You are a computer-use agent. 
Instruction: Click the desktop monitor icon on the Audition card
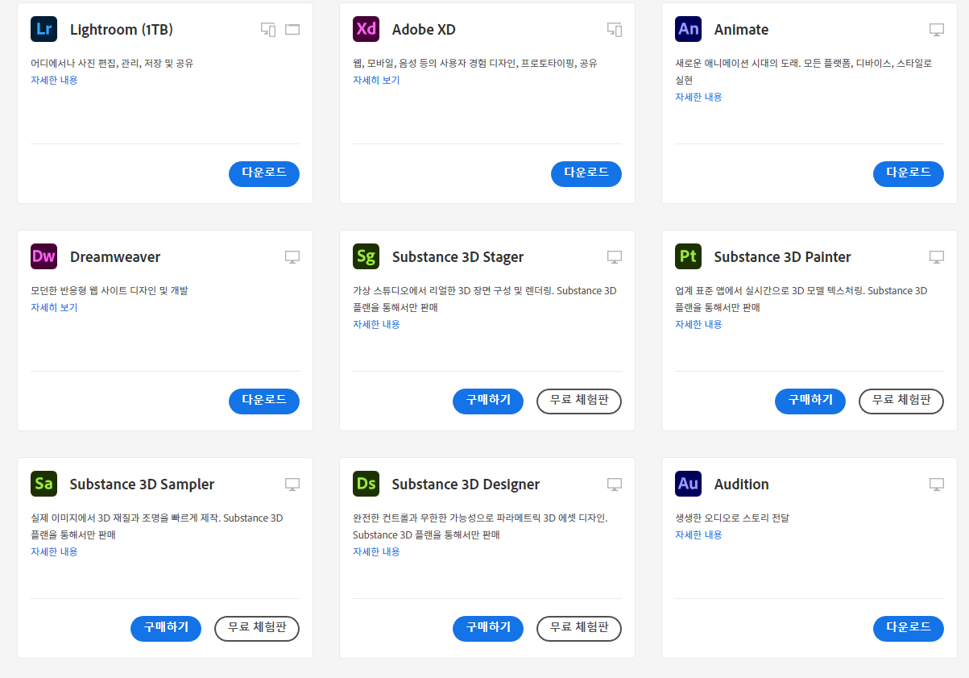[x=936, y=485]
